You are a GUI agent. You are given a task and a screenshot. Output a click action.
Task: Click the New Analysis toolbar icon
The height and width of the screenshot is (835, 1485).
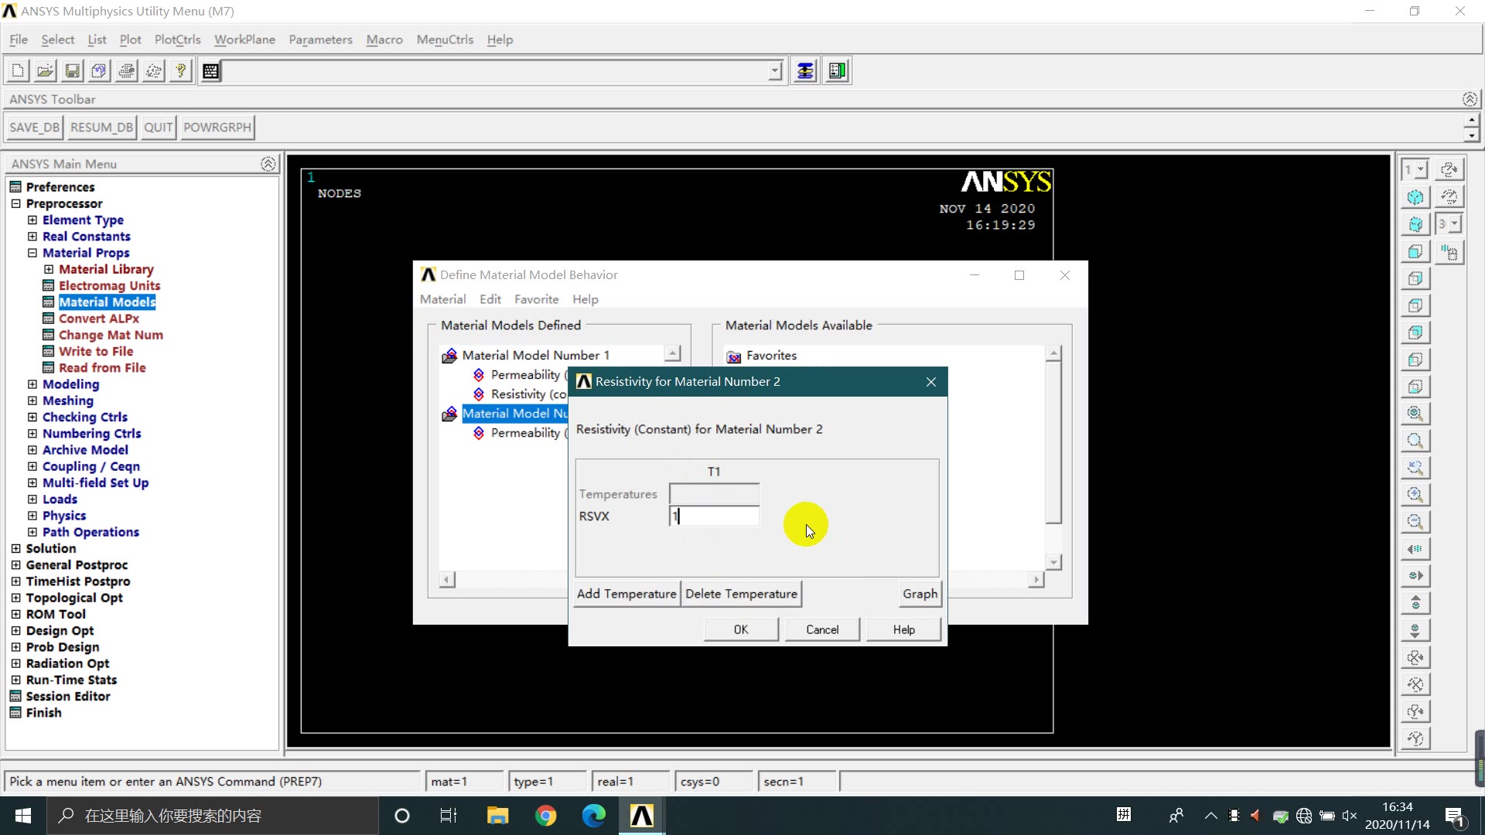pos(18,71)
